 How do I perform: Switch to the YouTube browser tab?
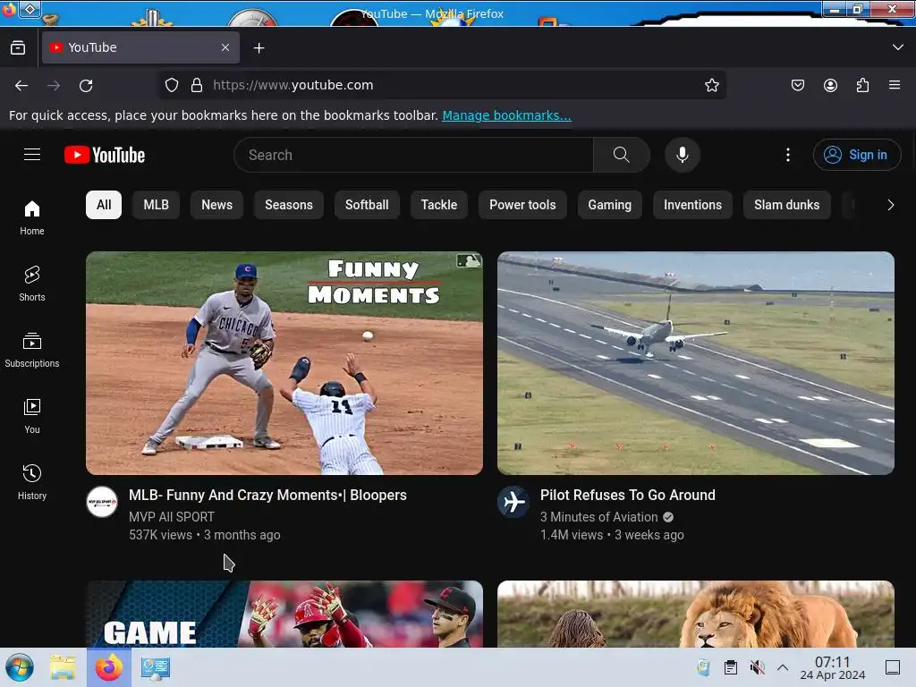pyautogui.click(x=140, y=47)
